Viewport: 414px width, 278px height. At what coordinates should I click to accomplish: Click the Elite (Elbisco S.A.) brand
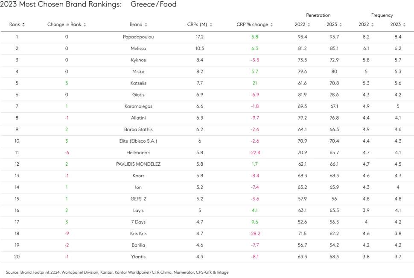[x=138, y=141]
